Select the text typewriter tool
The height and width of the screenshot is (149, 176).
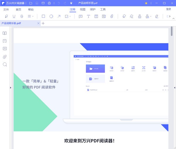tap(89, 16)
